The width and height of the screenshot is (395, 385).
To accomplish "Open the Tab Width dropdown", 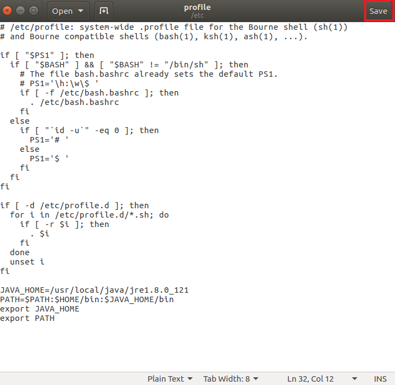I will tap(230, 378).
